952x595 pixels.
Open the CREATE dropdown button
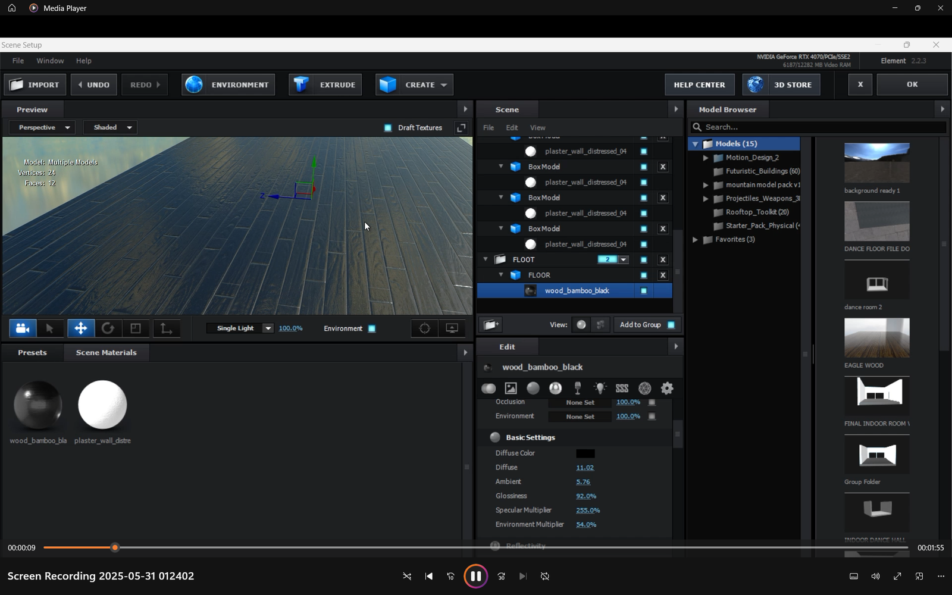(x=414, y=84)
